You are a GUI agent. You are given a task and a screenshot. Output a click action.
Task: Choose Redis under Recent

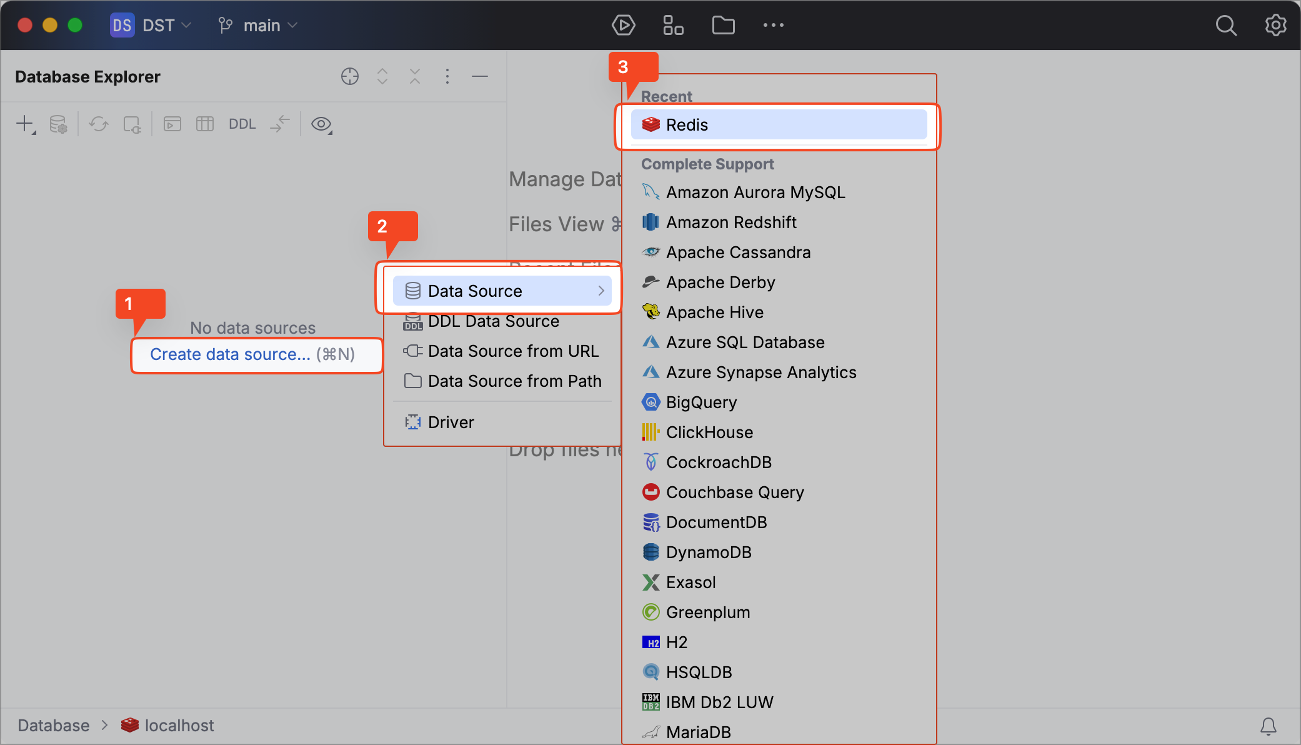(x=779, y=125)
